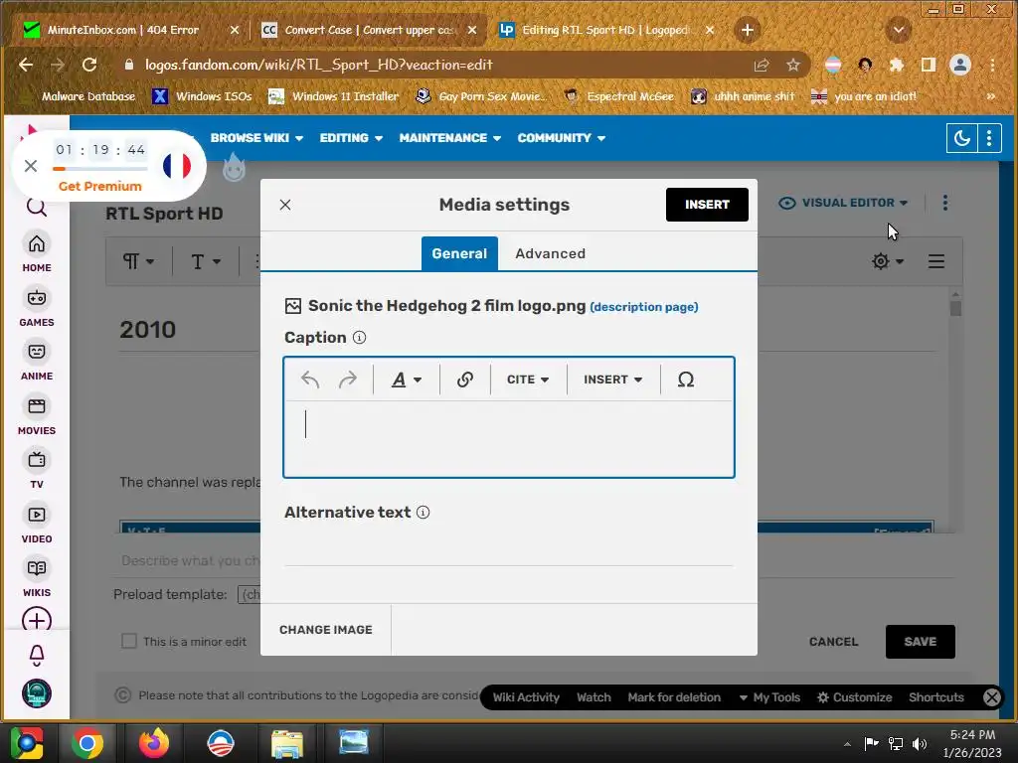Click Wiki Activity in bottom toolbar
The width and height of the screenshot is (1018, 763).
(x=526, y=697)
